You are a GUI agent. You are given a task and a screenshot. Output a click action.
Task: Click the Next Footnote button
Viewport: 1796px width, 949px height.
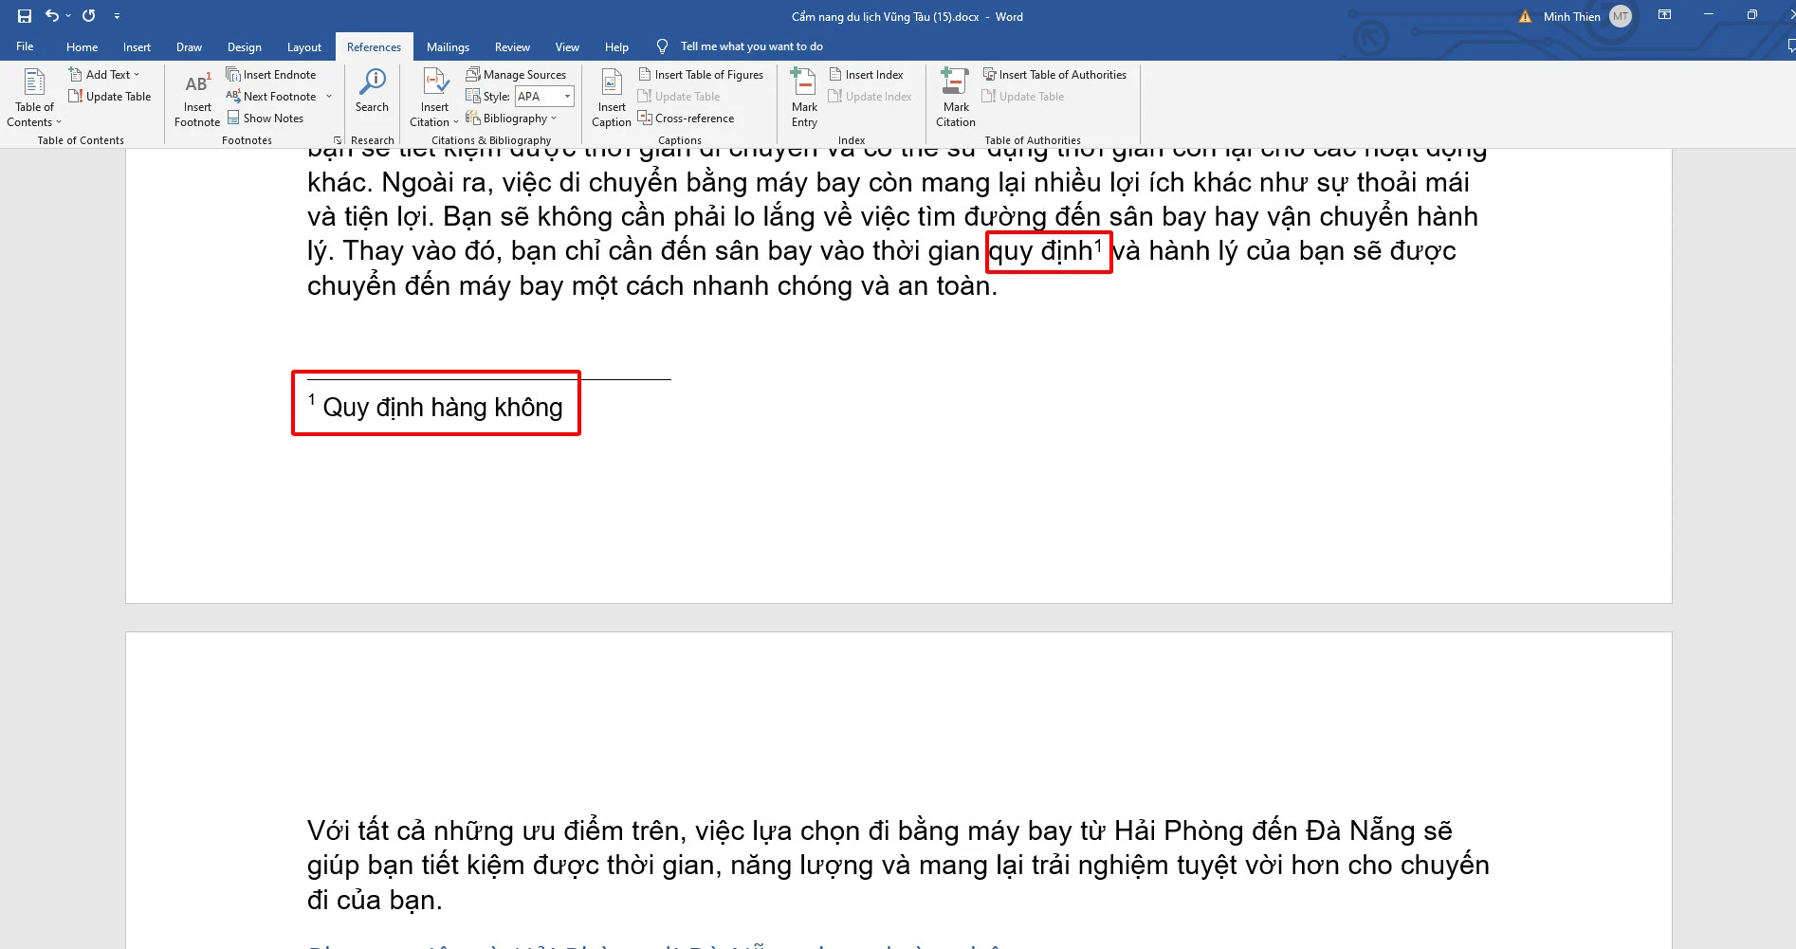pos(271,96)
